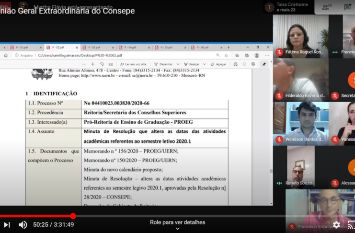Select the Realçar highlight tool
The height and width of the screenshot is (233, 355).
click(x=192, y=64)
